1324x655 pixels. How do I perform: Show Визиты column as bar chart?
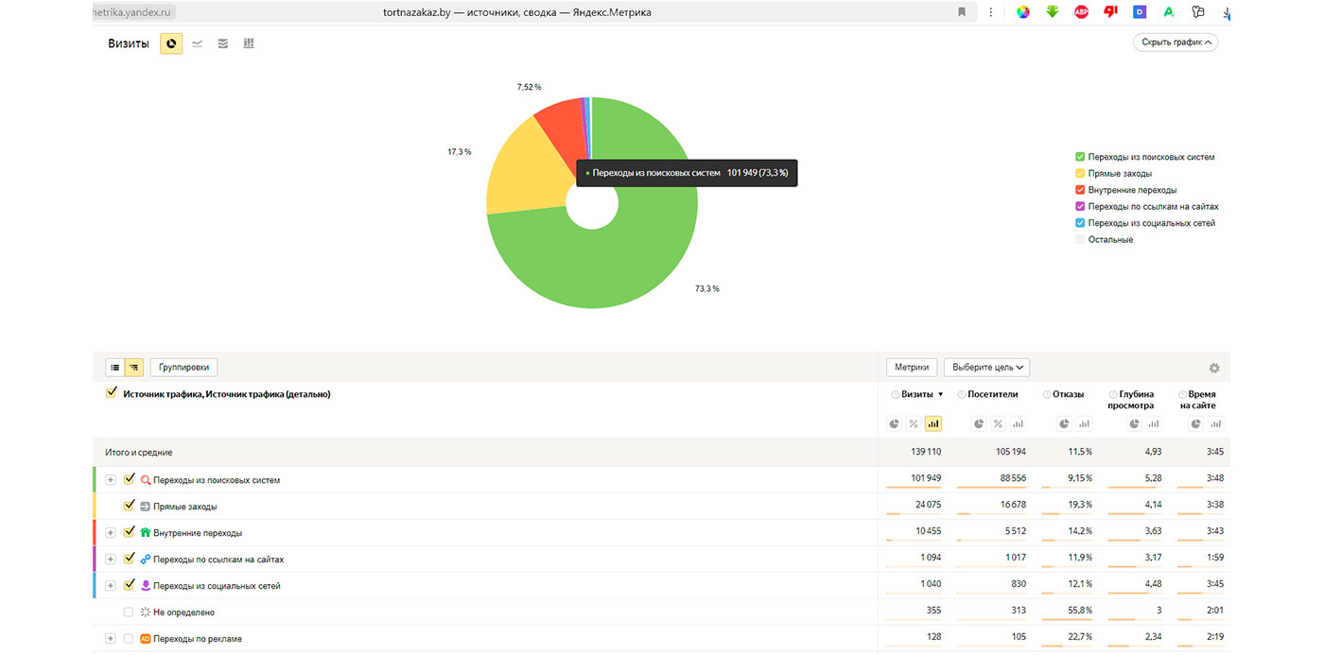pyautogui.click(x=933, y=423)
